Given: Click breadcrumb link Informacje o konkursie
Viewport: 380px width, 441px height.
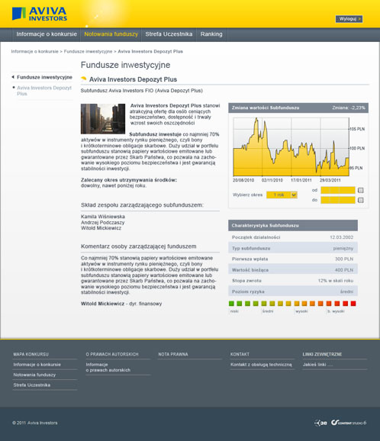Looking at the screenshot, I should point(34,51).
